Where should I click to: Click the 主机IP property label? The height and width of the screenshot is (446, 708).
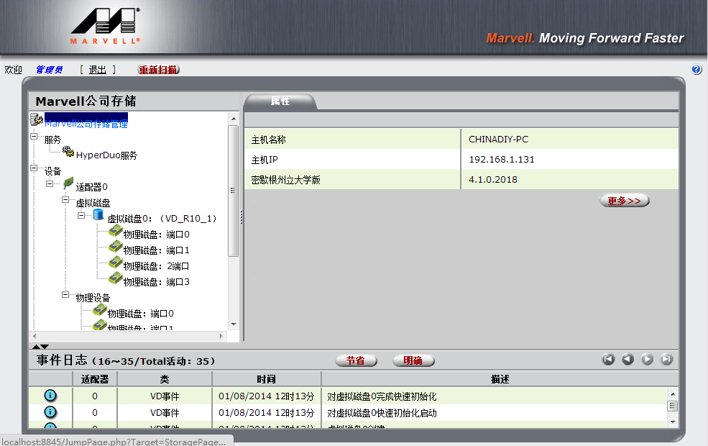pos(265,160)
